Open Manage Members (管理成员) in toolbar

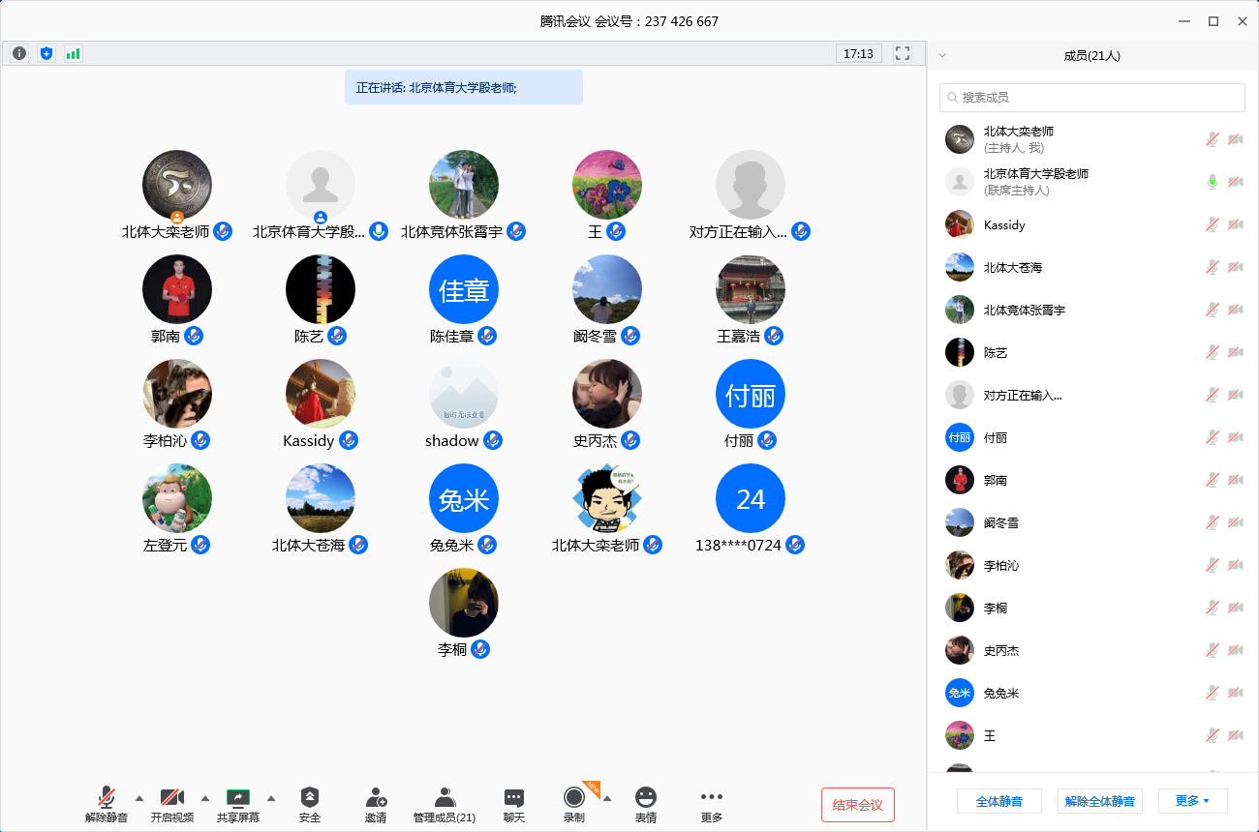pos(445,804)
